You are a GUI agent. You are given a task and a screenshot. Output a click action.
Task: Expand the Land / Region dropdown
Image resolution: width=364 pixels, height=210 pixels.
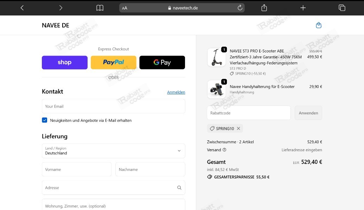point(113,151)
